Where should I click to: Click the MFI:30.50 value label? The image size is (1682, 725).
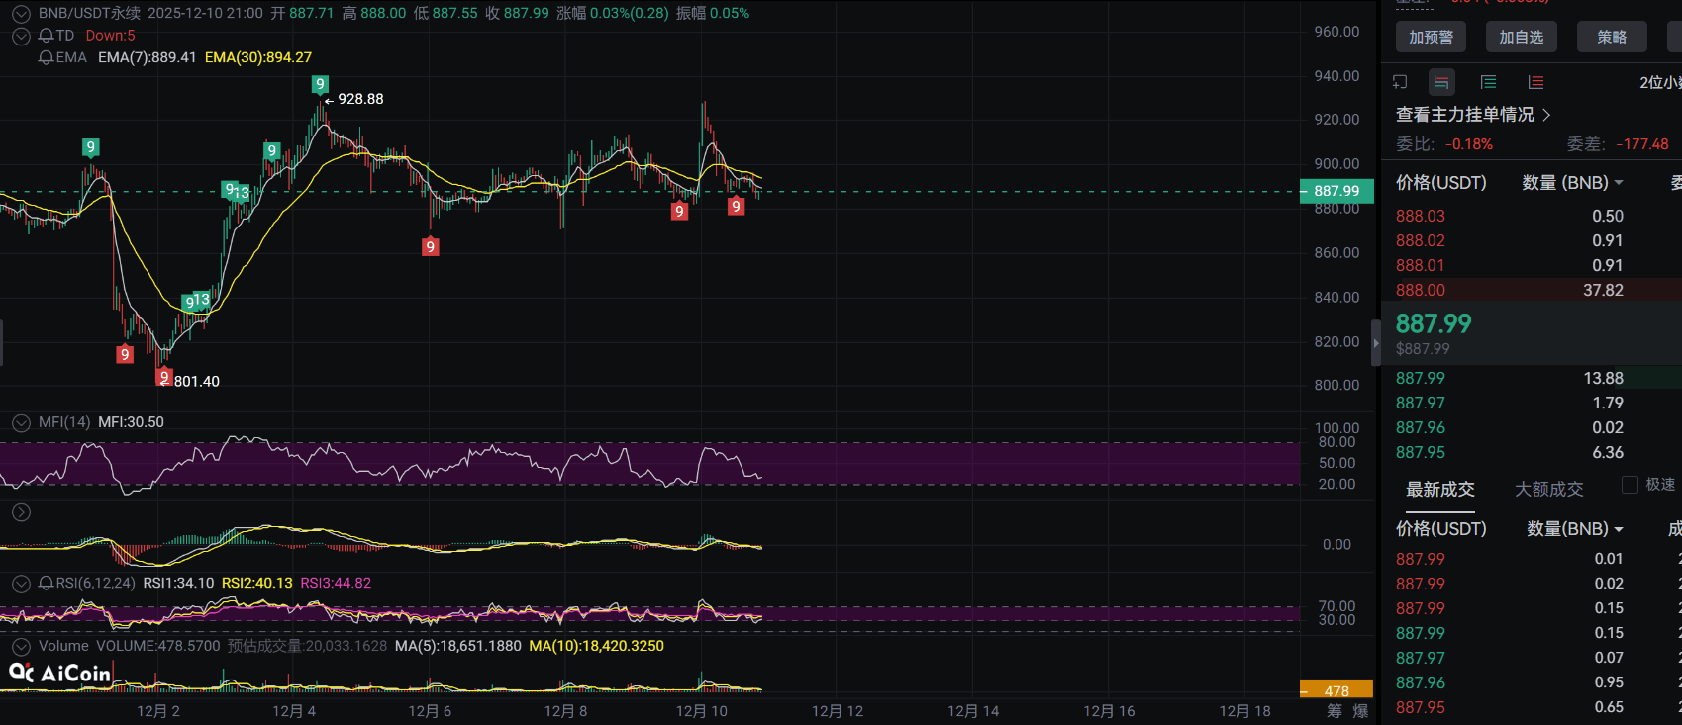[131, 422]
